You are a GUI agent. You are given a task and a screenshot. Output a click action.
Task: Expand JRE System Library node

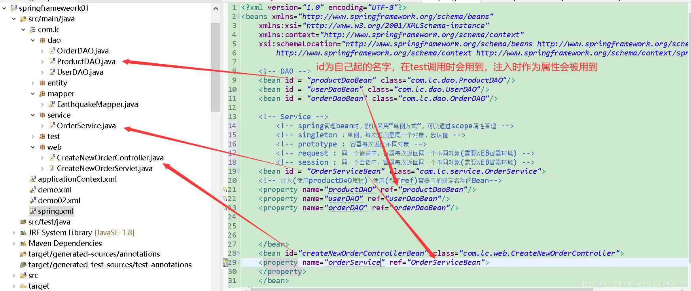click(x=14, y=232)
